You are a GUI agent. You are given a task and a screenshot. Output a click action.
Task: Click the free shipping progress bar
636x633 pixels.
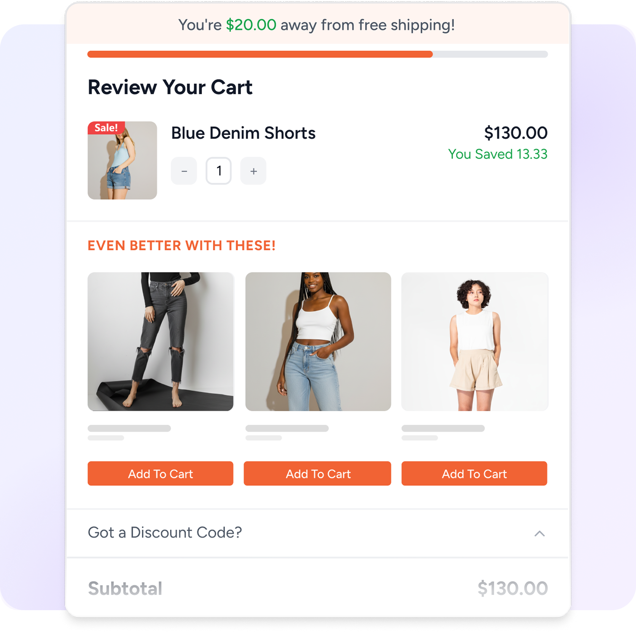[x=318, y=54]
